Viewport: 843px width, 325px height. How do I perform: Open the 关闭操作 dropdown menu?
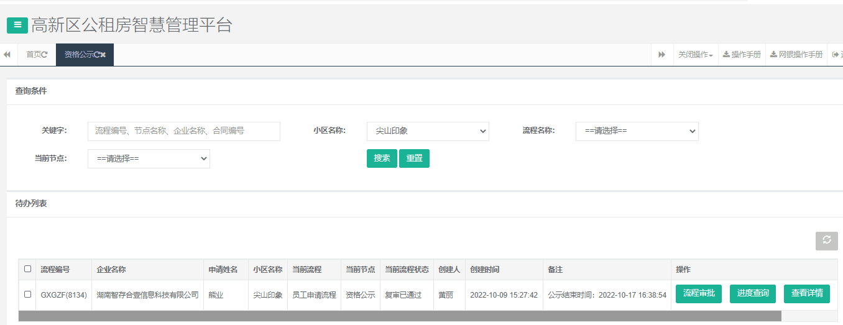pyautogui.click(x=695, y=55)
